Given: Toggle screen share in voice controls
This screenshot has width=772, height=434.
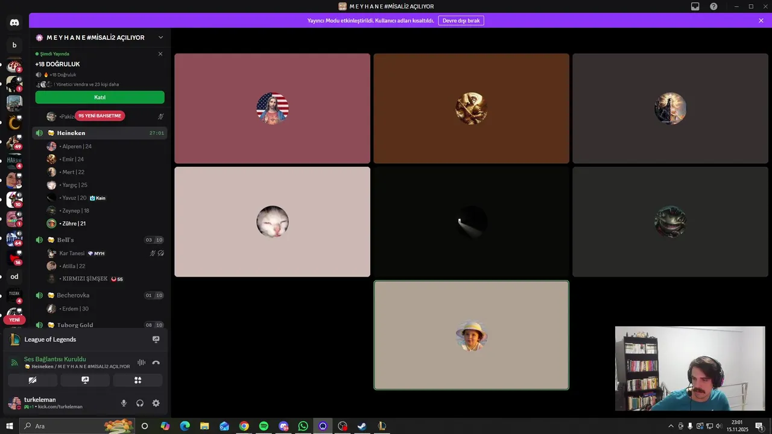Looking at the screenshot, I should coord(85,380).
